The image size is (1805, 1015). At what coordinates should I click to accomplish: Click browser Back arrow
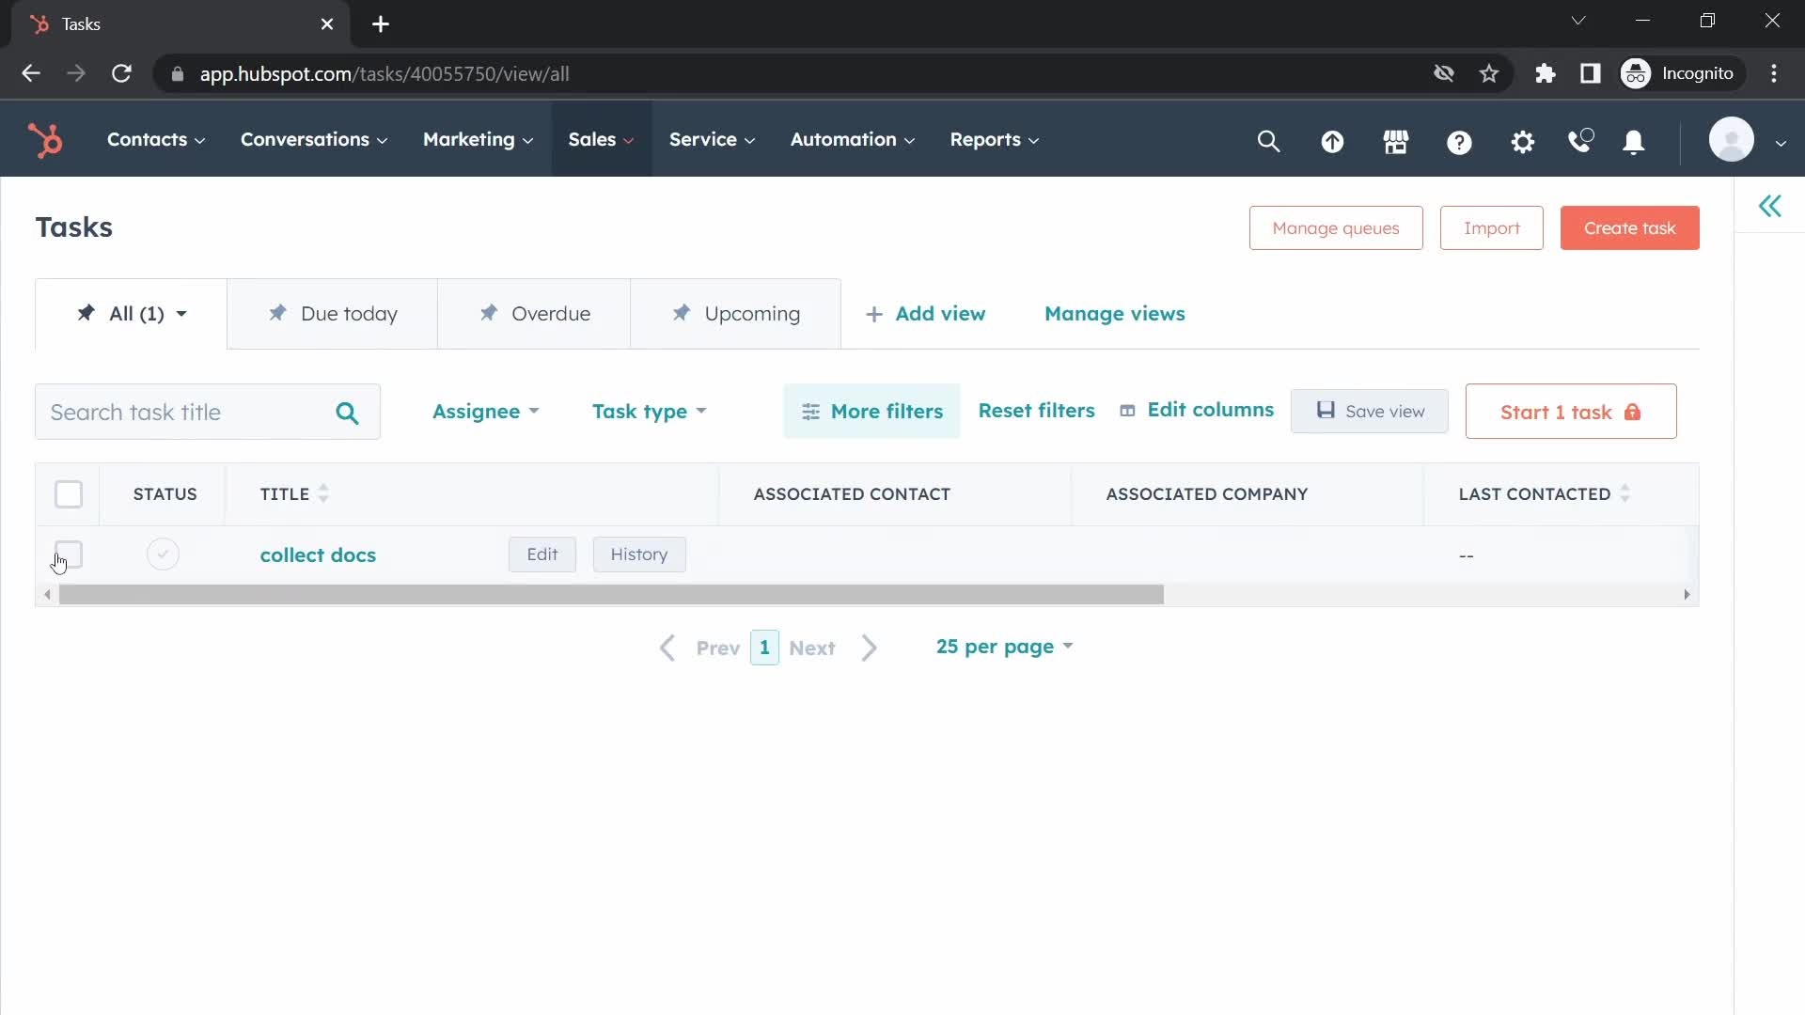click(x=31, y=73)
